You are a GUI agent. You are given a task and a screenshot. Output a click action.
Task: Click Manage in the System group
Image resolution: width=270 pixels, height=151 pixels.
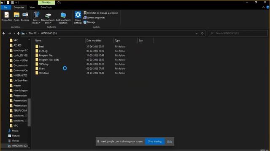(89, 22)
